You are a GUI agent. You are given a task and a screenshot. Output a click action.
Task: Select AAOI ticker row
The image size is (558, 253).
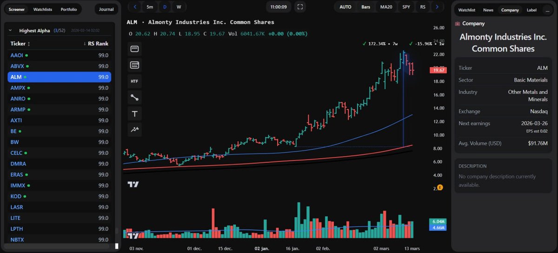[x=60, y=55]
